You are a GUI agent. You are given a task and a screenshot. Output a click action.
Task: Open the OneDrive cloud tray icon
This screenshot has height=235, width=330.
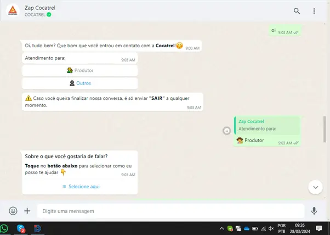coord(247,228)
